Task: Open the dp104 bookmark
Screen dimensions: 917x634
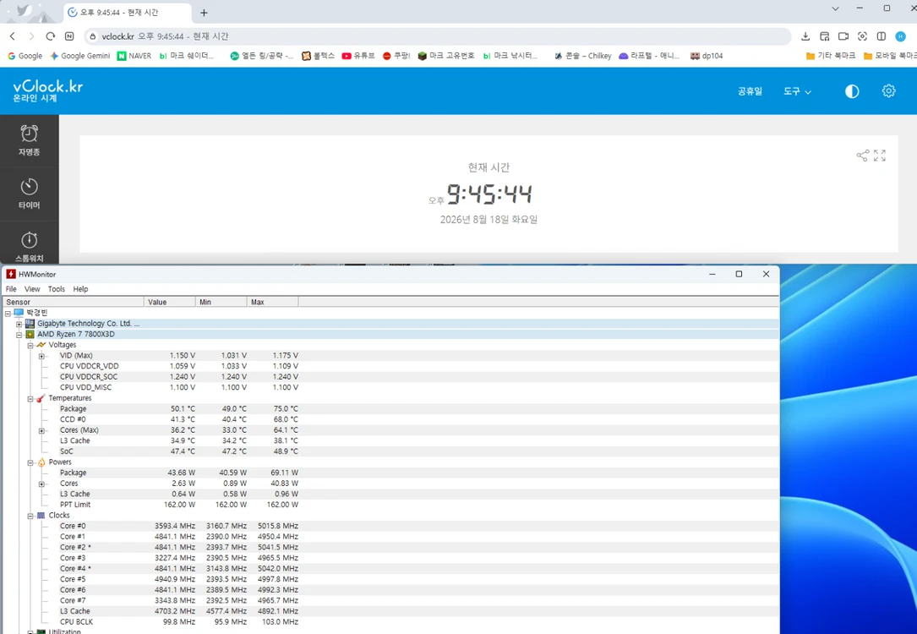Action: 707,56
